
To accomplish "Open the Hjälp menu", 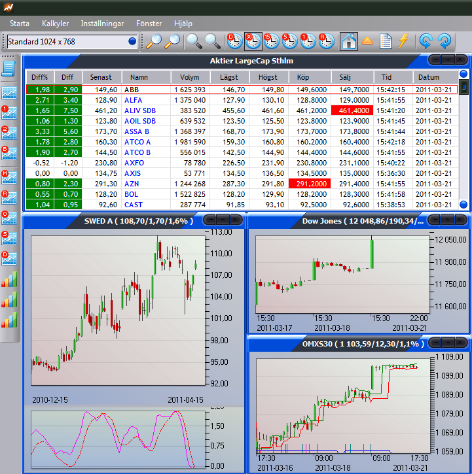I will [x=183, y=24].
